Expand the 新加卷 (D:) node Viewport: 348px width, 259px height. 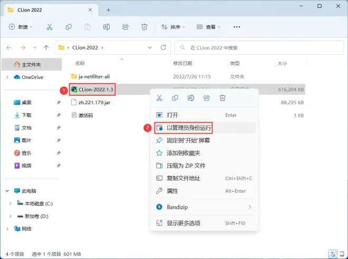pos(10,216)
